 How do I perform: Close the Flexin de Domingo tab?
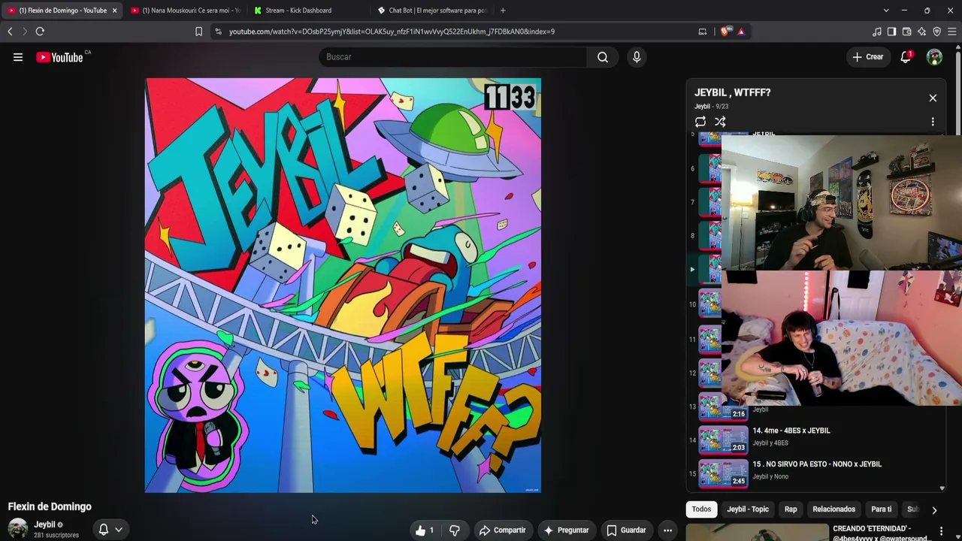114,11
